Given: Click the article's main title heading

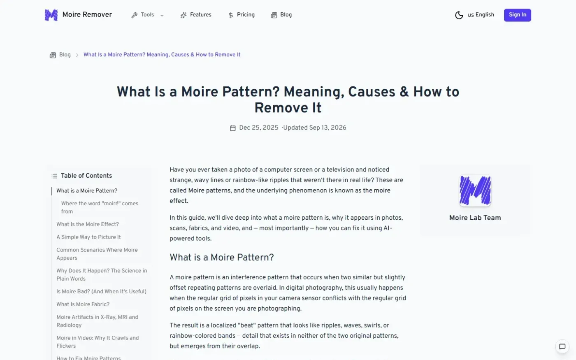Looking at the screenshot, I should (x=288, y=100).
